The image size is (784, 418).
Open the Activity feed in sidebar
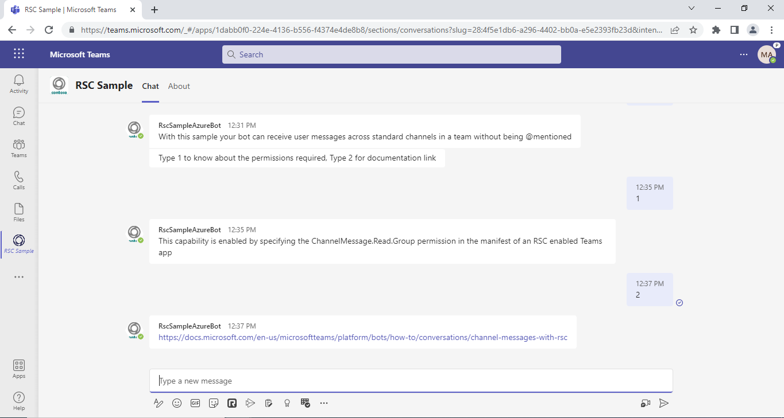(19, 84)
